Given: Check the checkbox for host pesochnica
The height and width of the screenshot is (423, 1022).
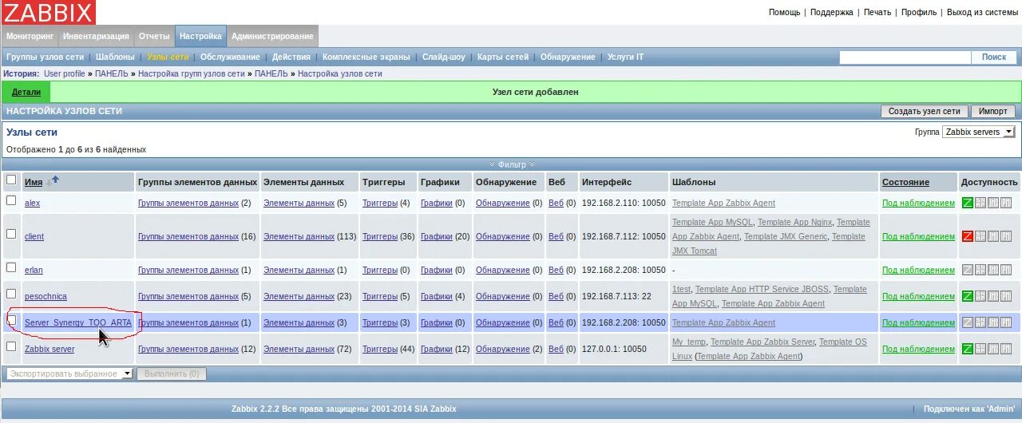Looking at the screenshot, I should 11,294.
